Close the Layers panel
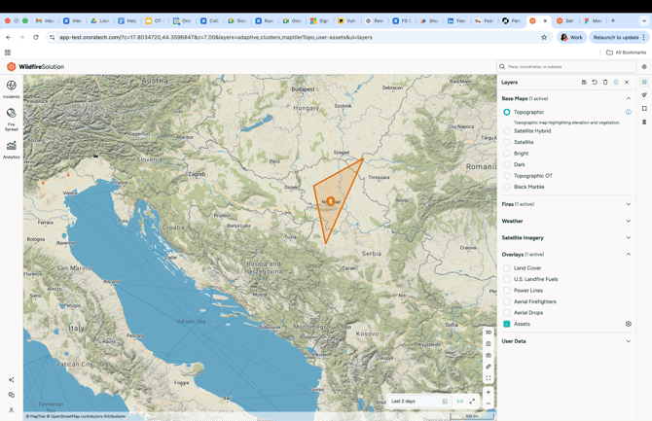 (627, 83)
